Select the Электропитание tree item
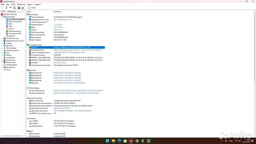Viewport: 256px width, 144px height. [x=15, y=31]
